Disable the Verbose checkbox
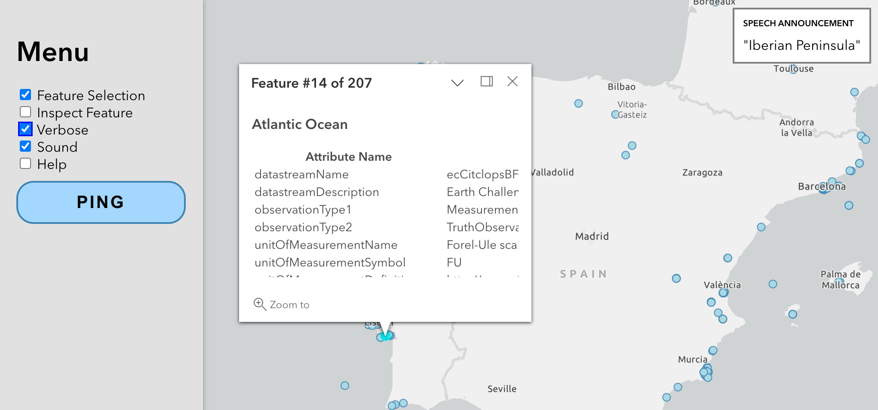This screenshot has width=878, height=410. coord(25,129)
